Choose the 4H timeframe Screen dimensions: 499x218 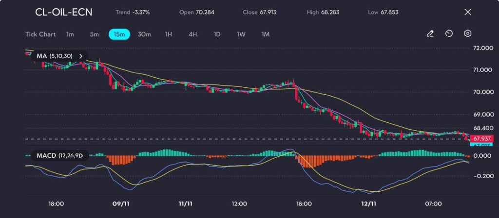[192, 34]
